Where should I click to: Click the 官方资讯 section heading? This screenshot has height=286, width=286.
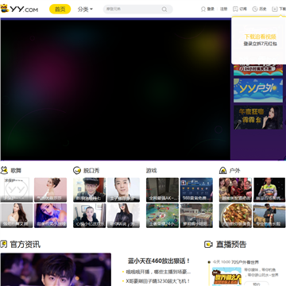[25, 244]
